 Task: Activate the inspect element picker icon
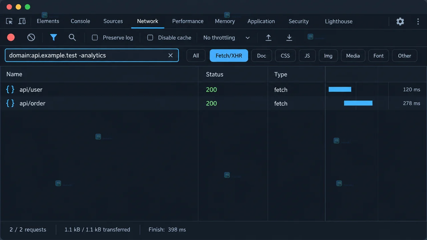pos(9,21)
